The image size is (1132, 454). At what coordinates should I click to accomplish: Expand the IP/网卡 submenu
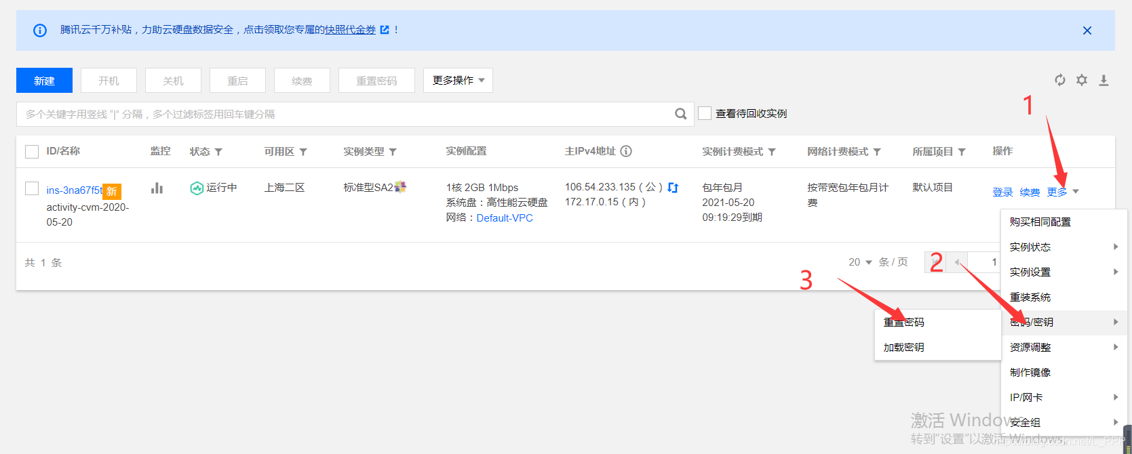(x=1063, y=397)
